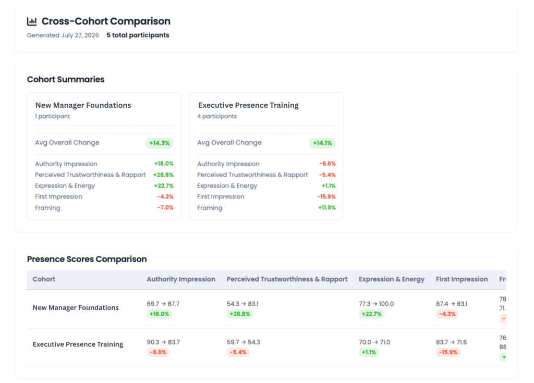Select the New Manager Foundations table row
The height and width of the screenshot is (383, 534).
click(266, 309)
